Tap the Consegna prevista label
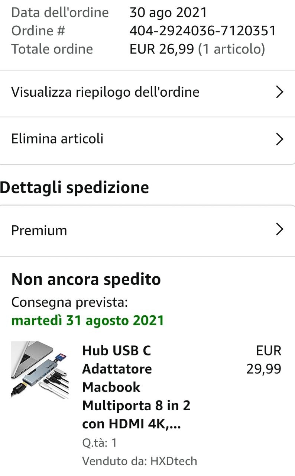Image resolution: width=295 pixels, height=476 pixels. 69,302
